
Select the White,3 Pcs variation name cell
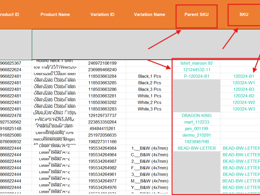coord(149,109)
